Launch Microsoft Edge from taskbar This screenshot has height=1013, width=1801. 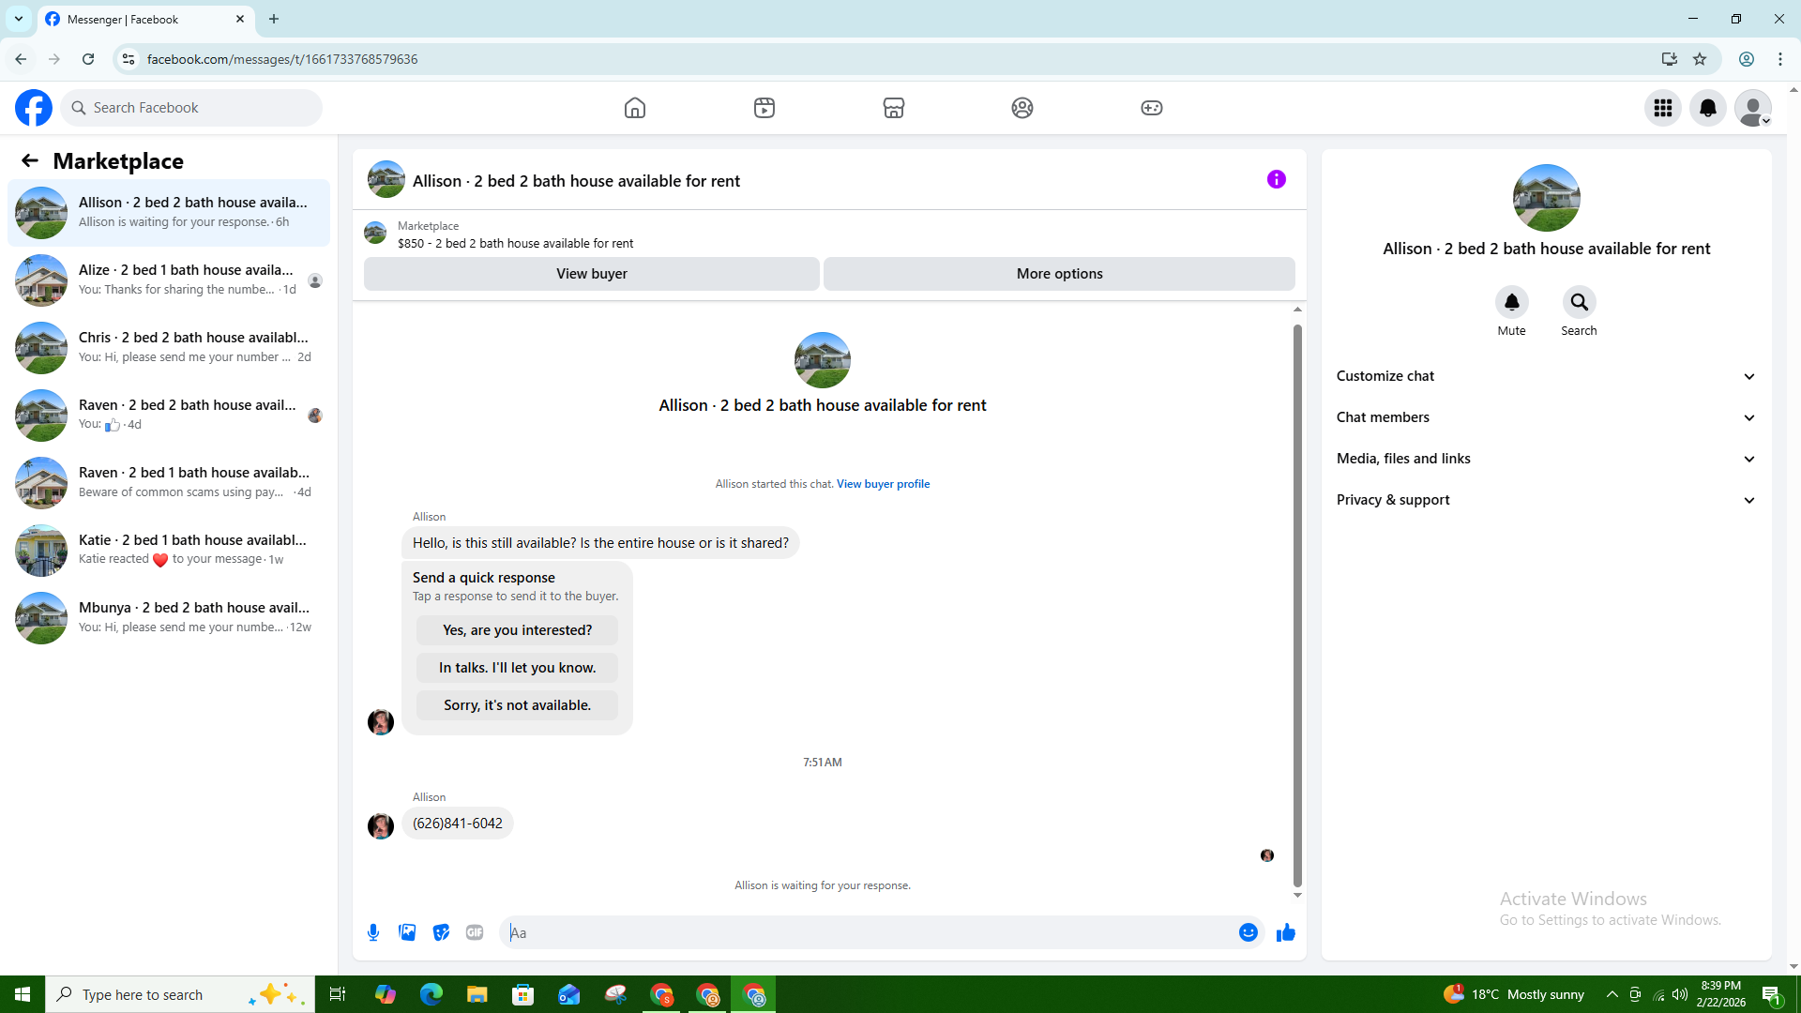click(x=431, y=994)
